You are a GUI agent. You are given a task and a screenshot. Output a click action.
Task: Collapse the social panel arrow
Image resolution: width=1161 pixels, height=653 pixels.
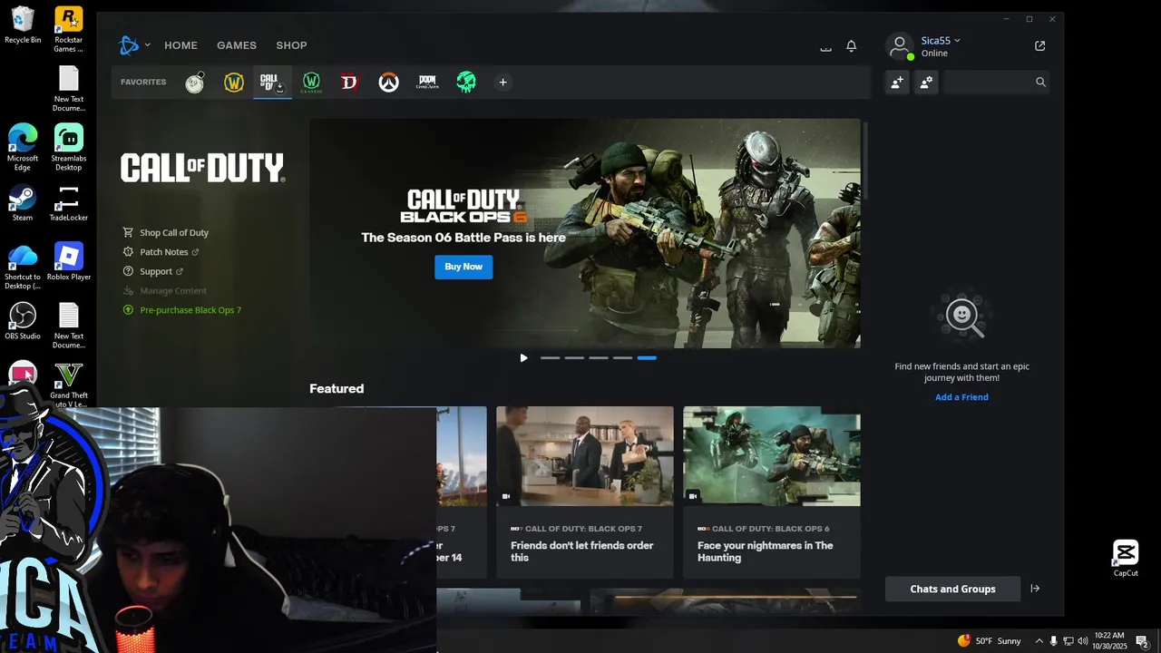[1035, 589]
